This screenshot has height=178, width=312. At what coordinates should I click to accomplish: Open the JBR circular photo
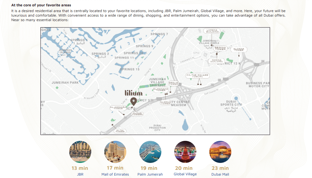pyautogui.click(x=80, y=152)
